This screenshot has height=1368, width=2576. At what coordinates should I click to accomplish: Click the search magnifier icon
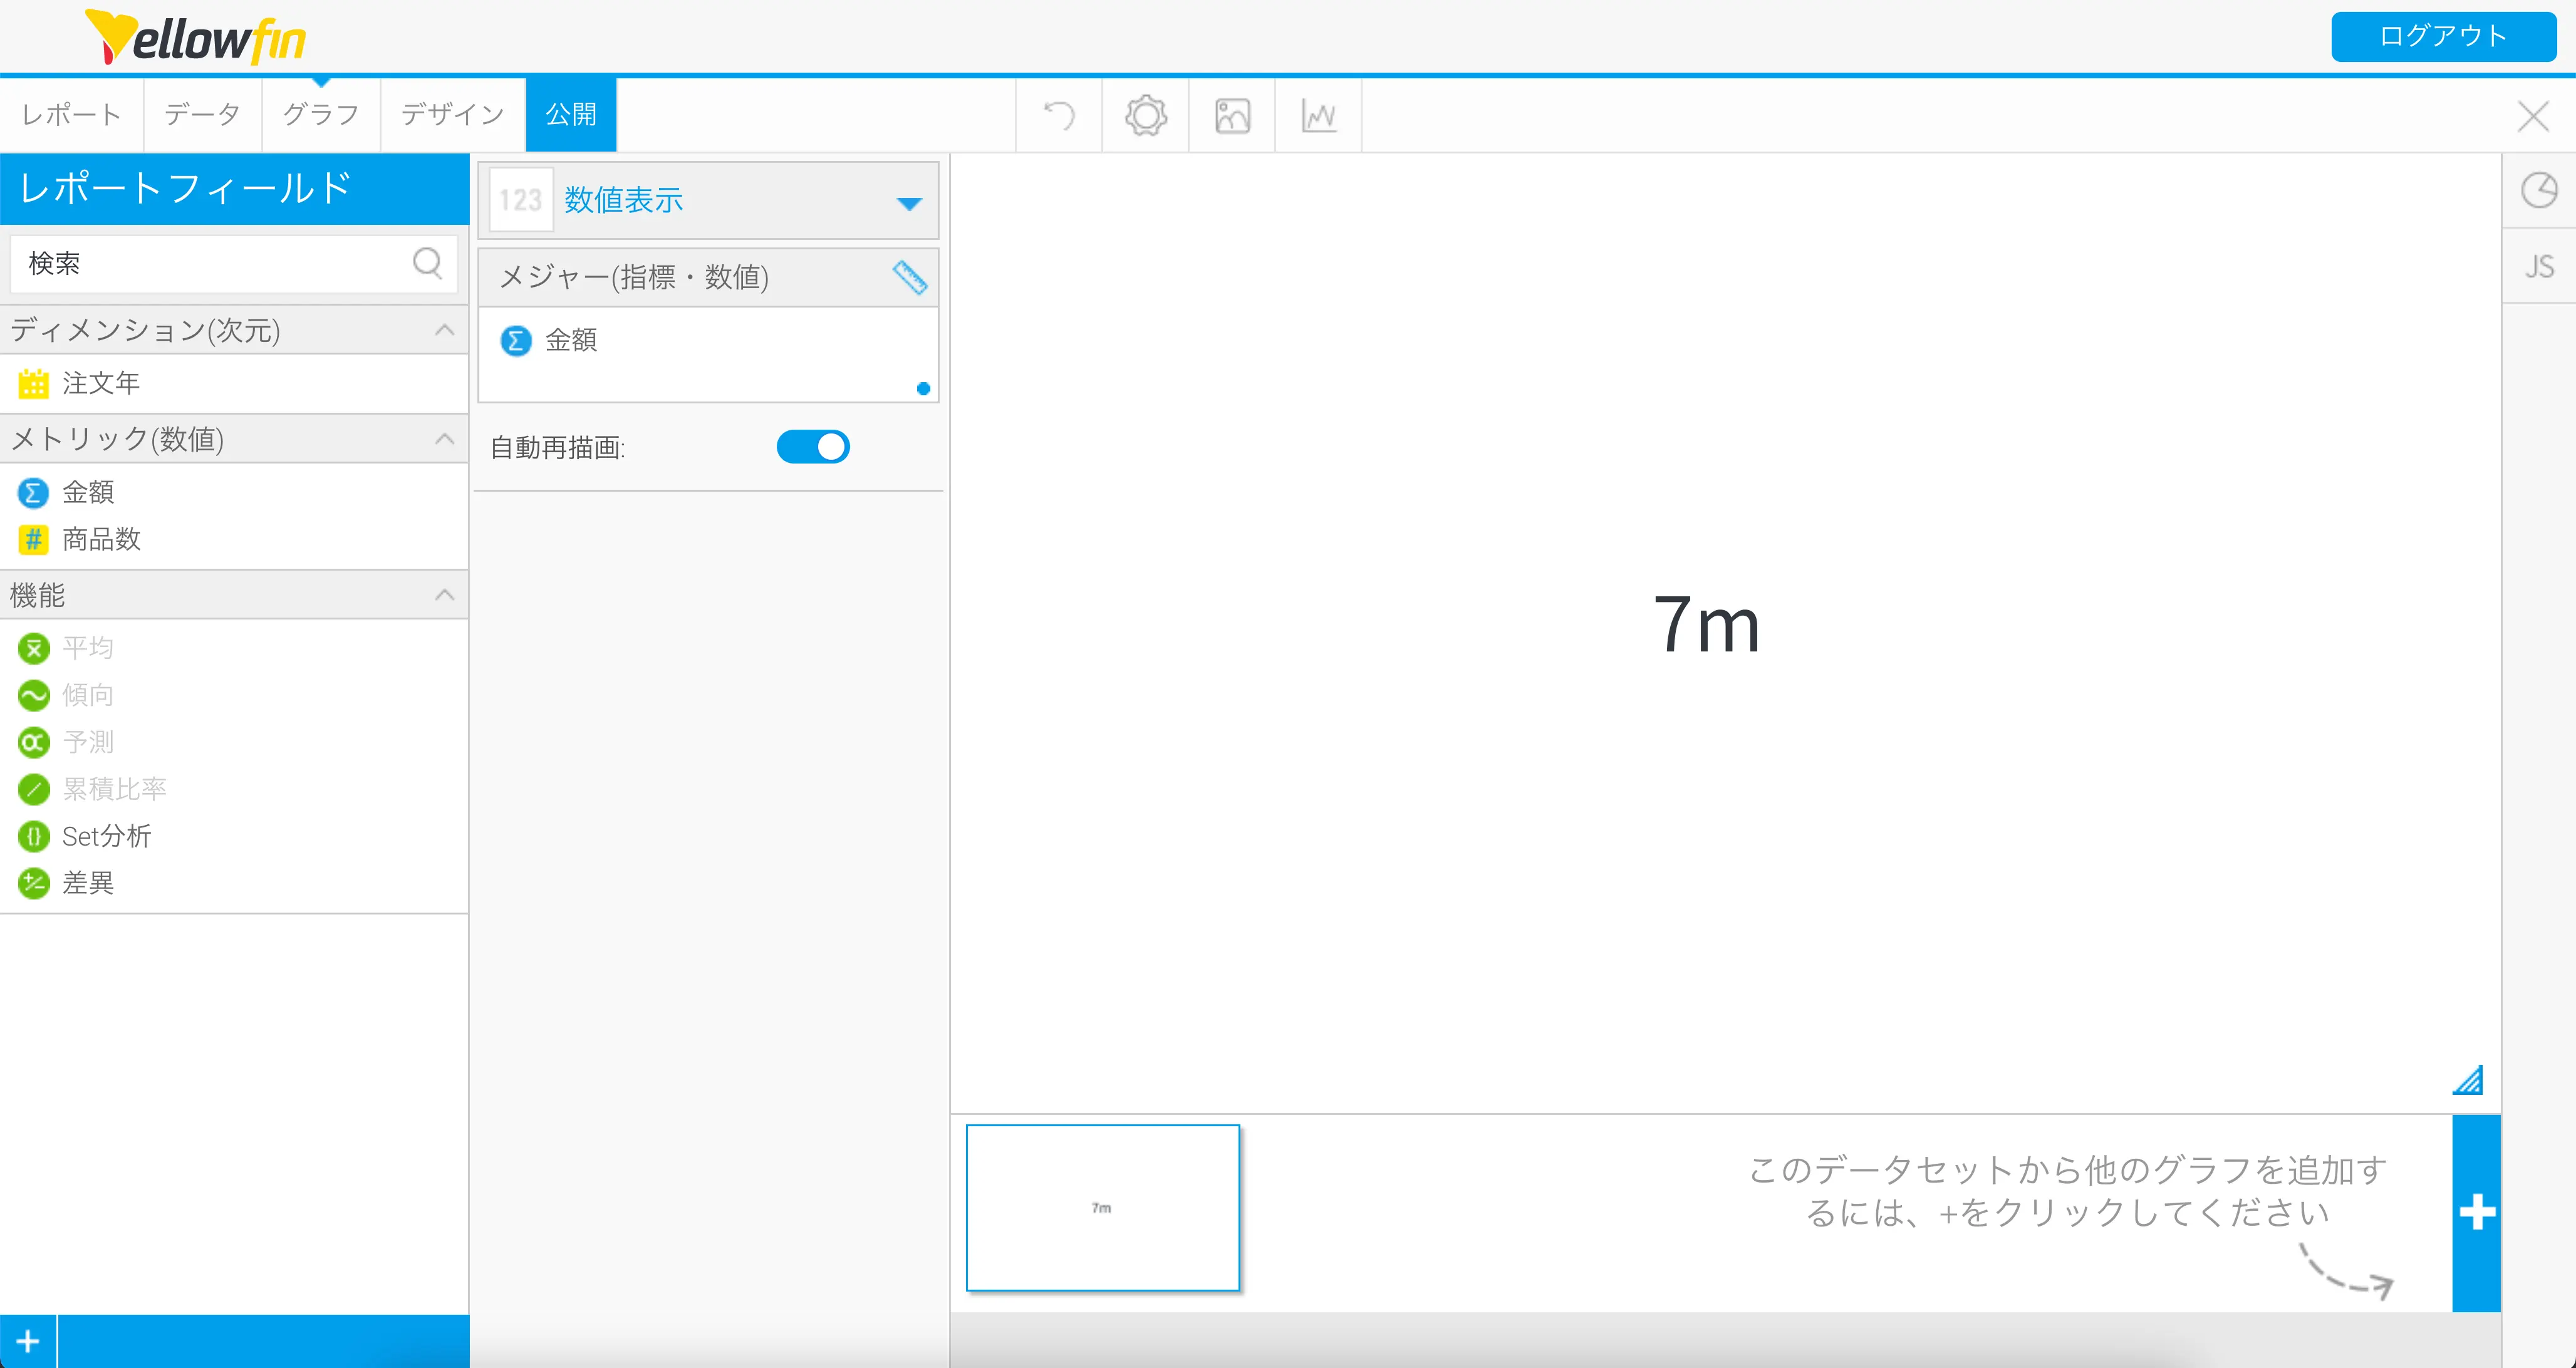click(x=427, y=263)
